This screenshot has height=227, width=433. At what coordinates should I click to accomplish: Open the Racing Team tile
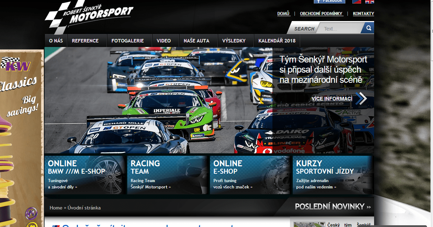point(168,175)
